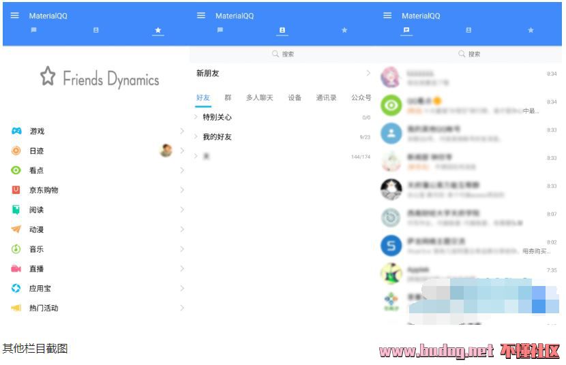
Task: Click the 应用宝 blue icon
Action: coord(16,288)
